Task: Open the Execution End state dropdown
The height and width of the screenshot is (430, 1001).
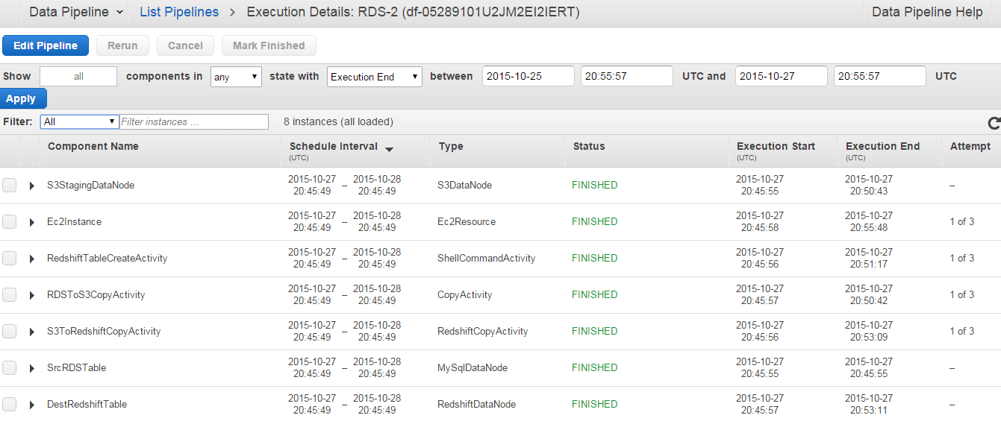Action: click(x=374, y=77)
